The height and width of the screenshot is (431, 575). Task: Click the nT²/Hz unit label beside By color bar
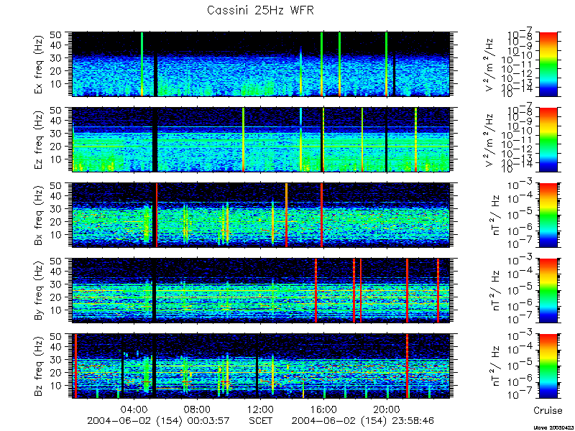(x=496, y=291)
